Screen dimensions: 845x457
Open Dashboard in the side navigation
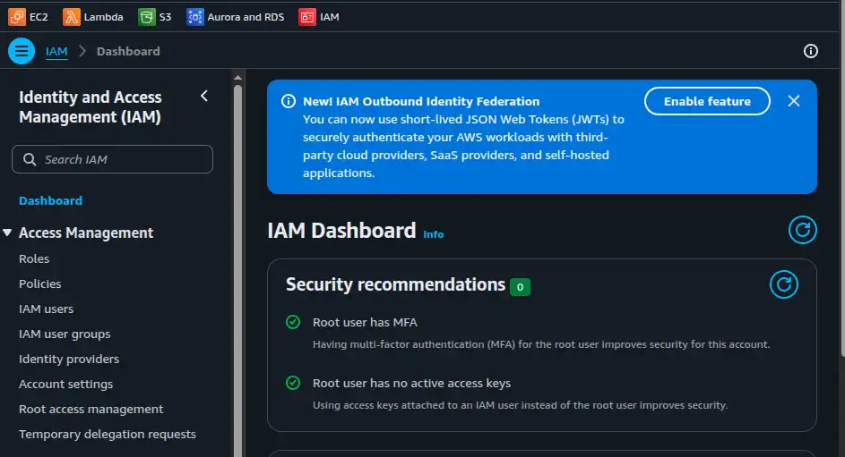coord(51,200)
